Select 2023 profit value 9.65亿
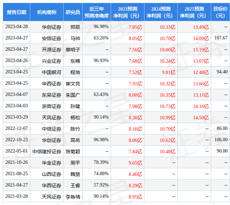230x205 pixels. (x=135, y=163)
